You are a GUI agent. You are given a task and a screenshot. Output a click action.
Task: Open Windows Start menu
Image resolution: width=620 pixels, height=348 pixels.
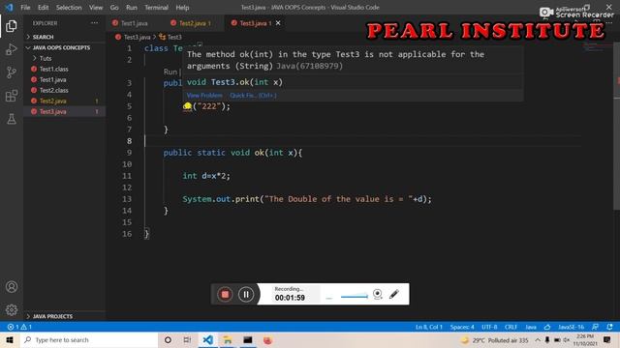click(10, 340)
